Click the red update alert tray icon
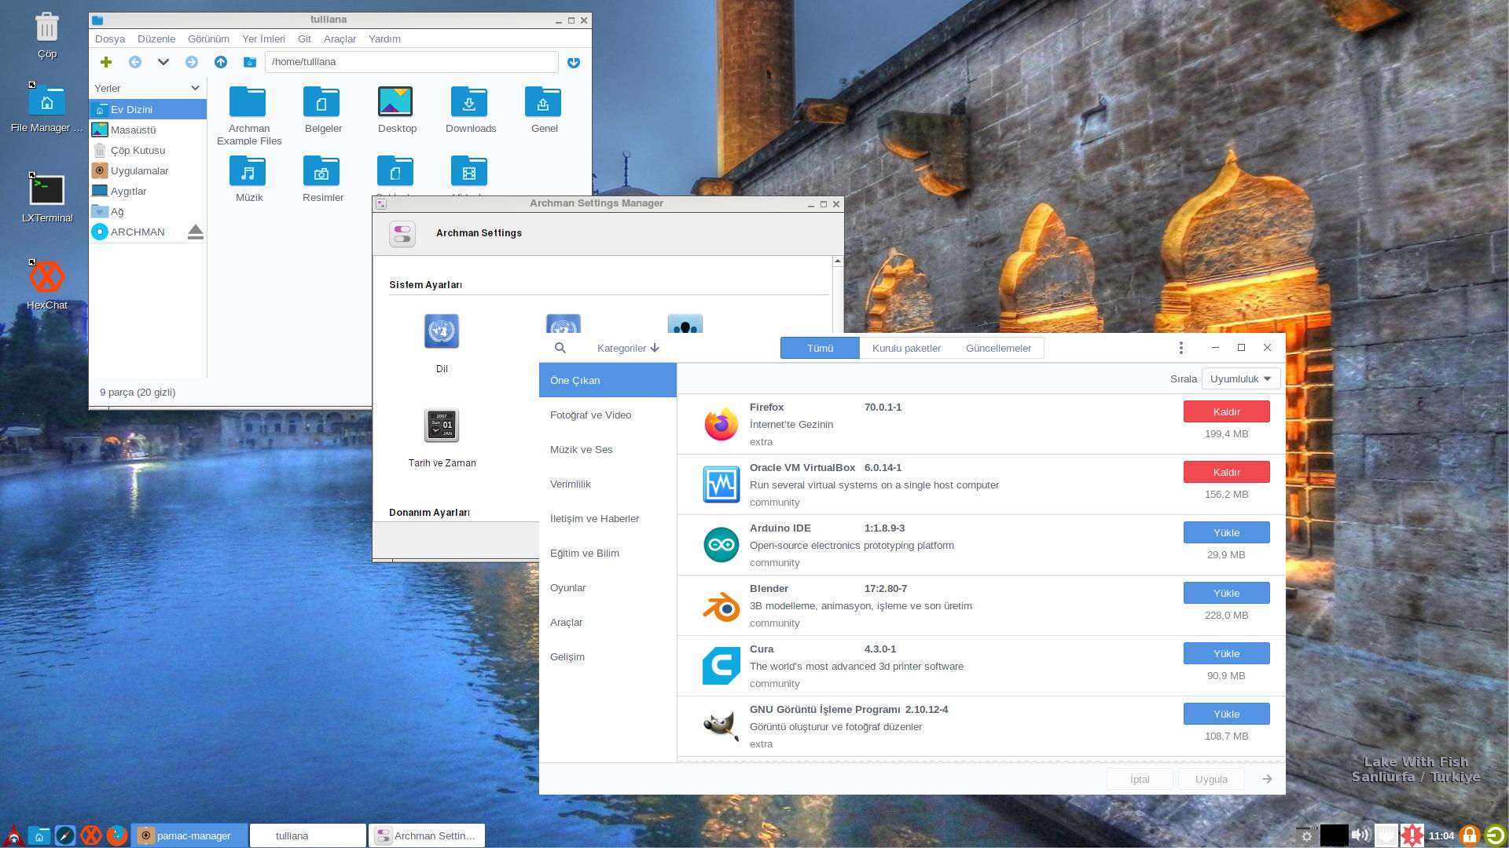The image size is (1509, 848). (1412, 835)
